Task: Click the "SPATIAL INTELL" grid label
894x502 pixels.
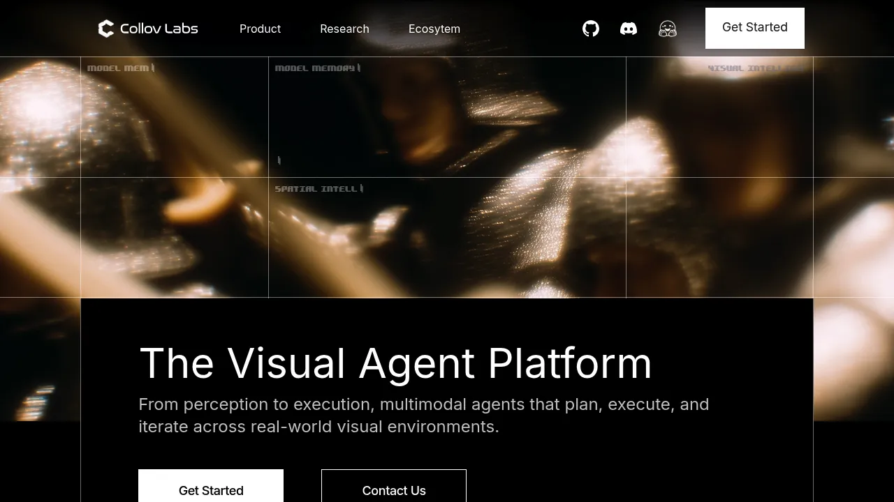Action: click(x=318, y=189)
